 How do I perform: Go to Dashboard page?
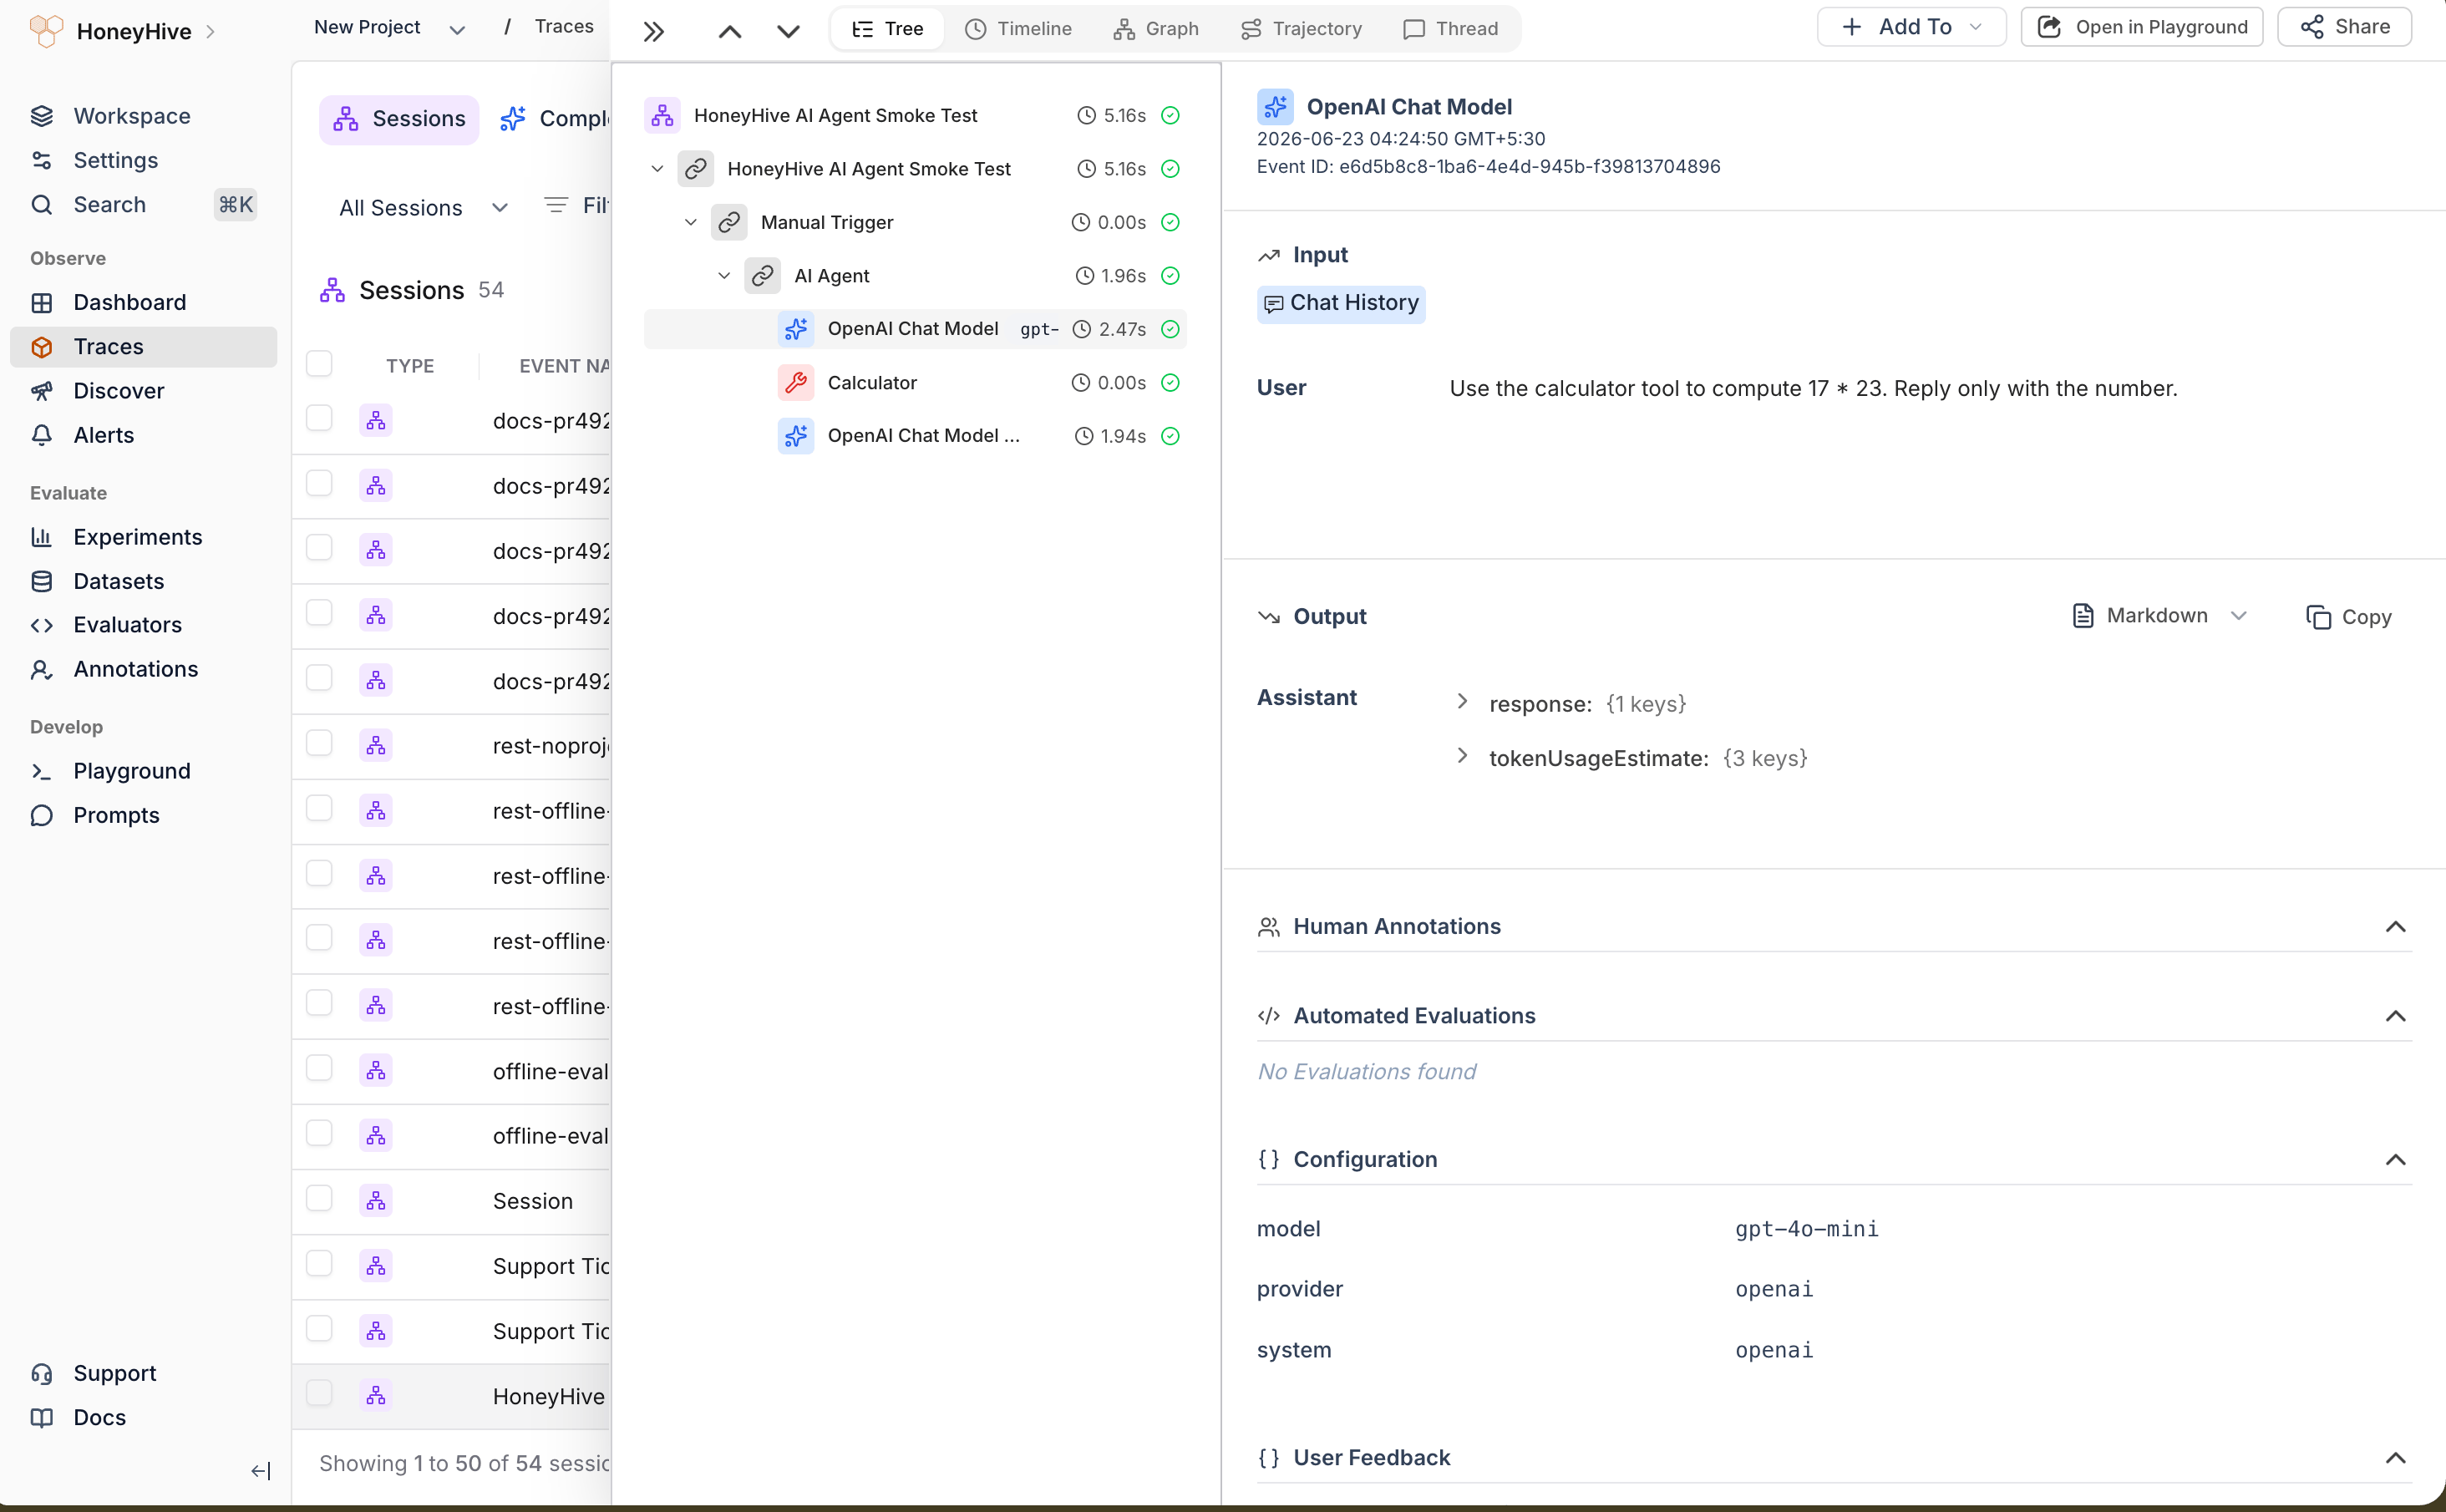tap(129, 302)
